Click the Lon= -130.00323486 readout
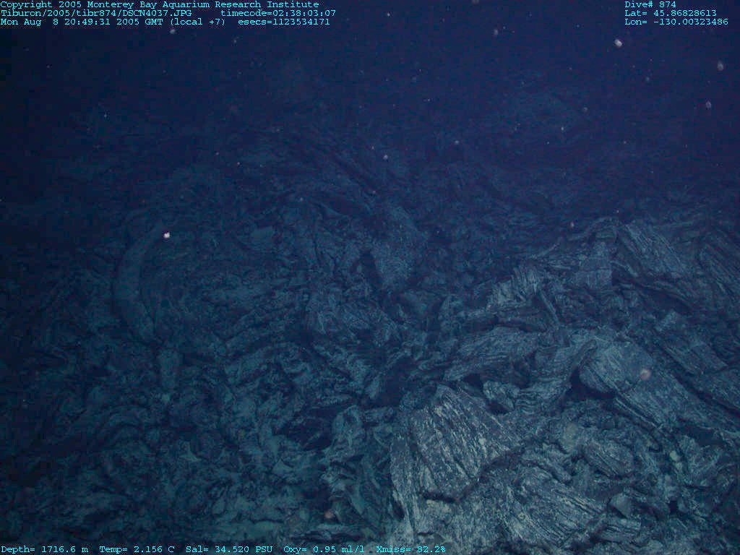 pyautogui.click(x=676, y=22)
